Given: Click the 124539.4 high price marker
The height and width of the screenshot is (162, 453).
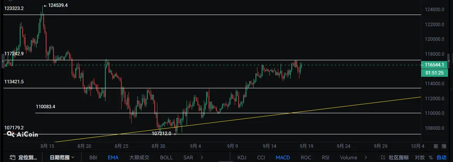Looking at the screenshot, I should (x=55, y=5).
